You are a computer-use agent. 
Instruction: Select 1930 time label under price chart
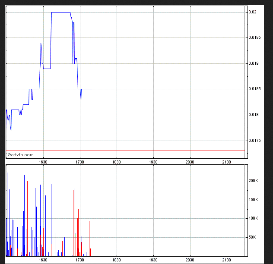tap(153, 162)
